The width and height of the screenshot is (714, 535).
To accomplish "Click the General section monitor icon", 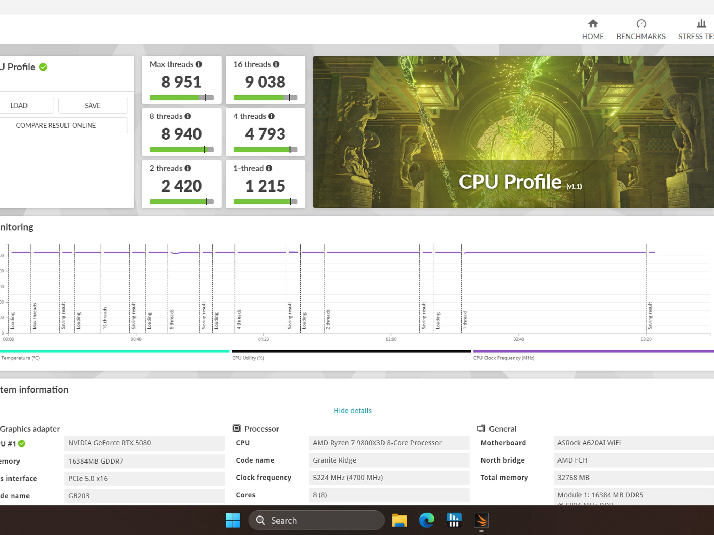I will point(481,428).
